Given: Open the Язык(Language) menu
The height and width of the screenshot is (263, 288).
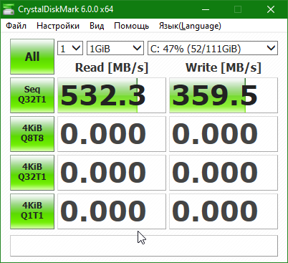Looking at the screenshot, I should pyautogui.click(x=190, y=26).
